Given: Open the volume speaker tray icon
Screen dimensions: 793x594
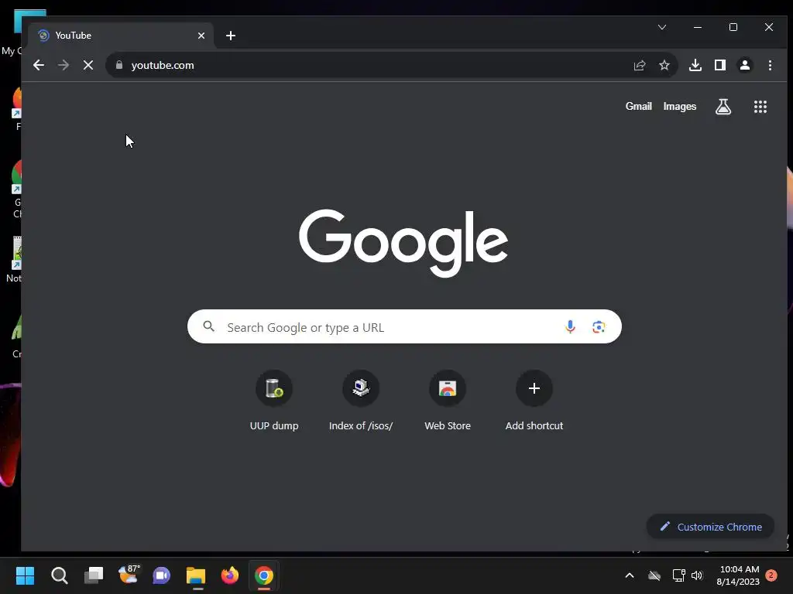Looking at the screenshot, I should [698, 575].
